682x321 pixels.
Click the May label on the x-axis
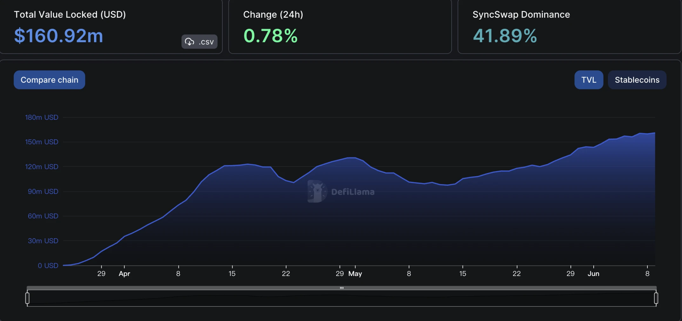(x=355, y=273)
